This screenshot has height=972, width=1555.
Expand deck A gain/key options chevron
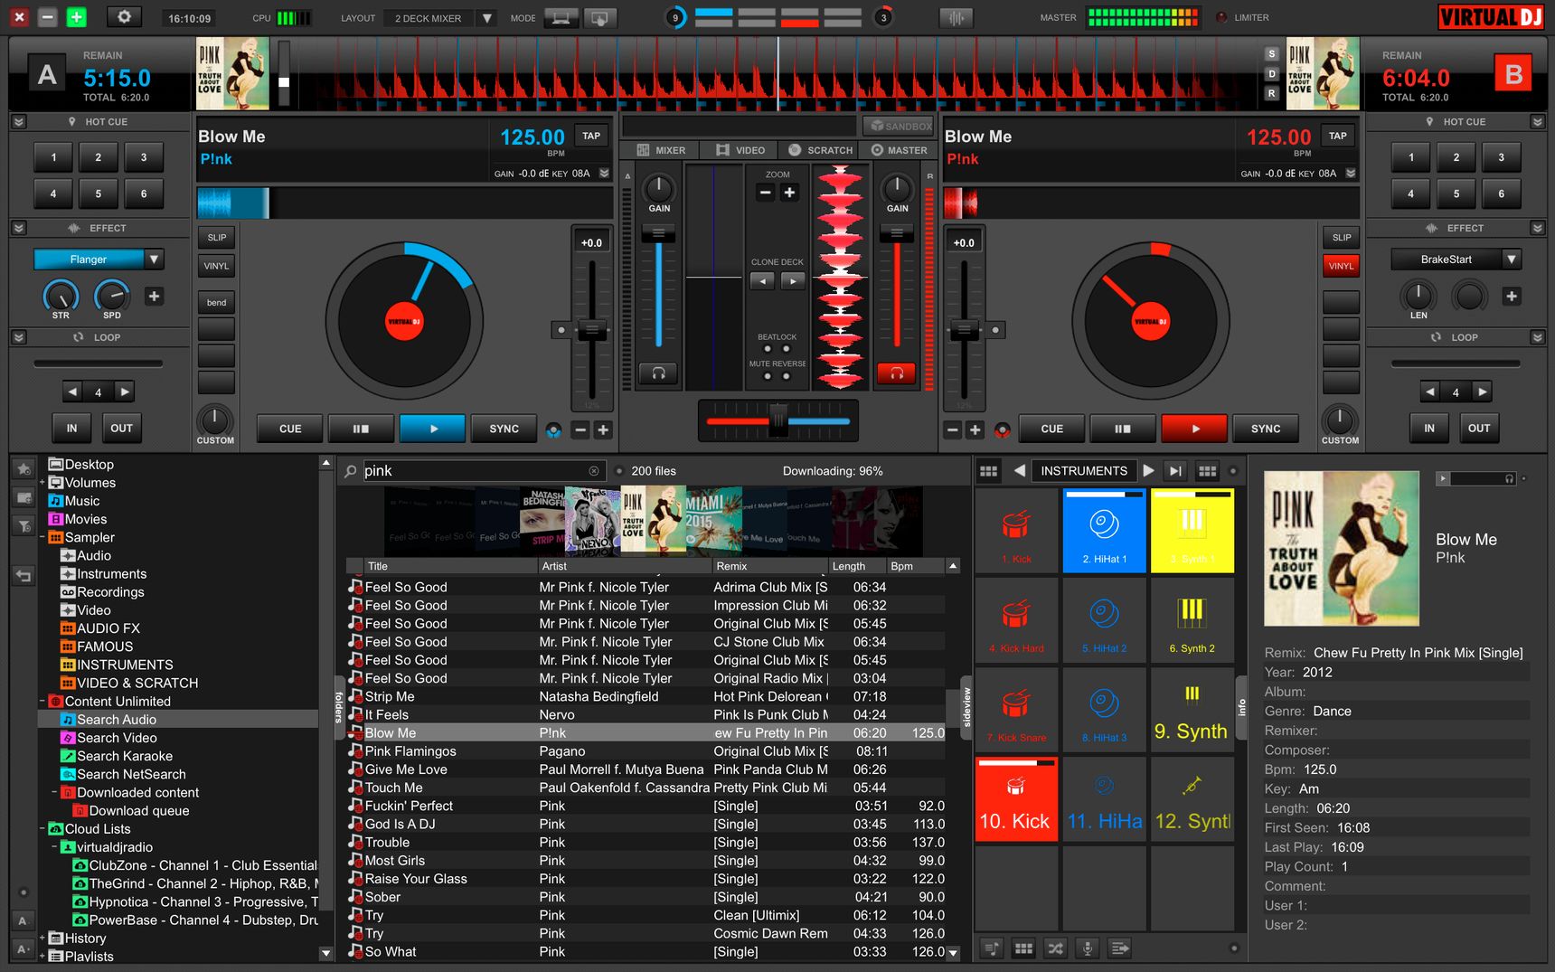pos(605,173)
